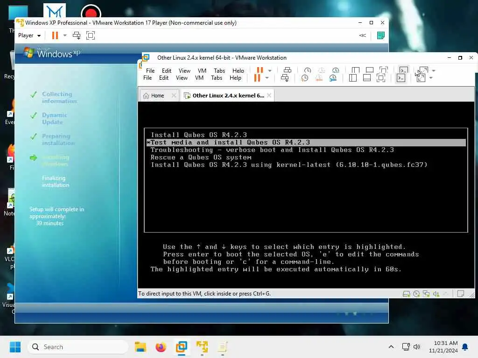Collapse the Player toolbar with double-chevron

(x=362, y=35)
